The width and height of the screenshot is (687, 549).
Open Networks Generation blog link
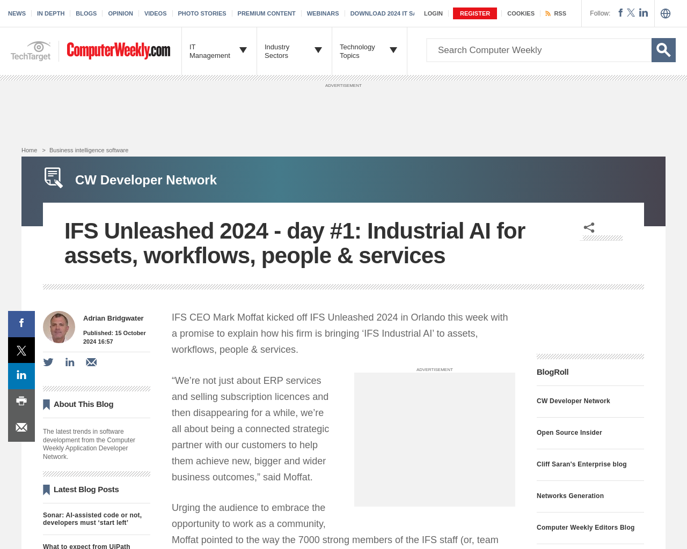pyautogui.click(x=570, y=496)
